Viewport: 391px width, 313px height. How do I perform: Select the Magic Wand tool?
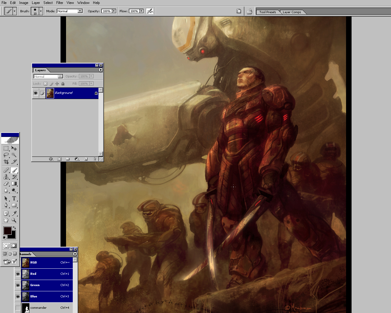[x=14, y=155]
